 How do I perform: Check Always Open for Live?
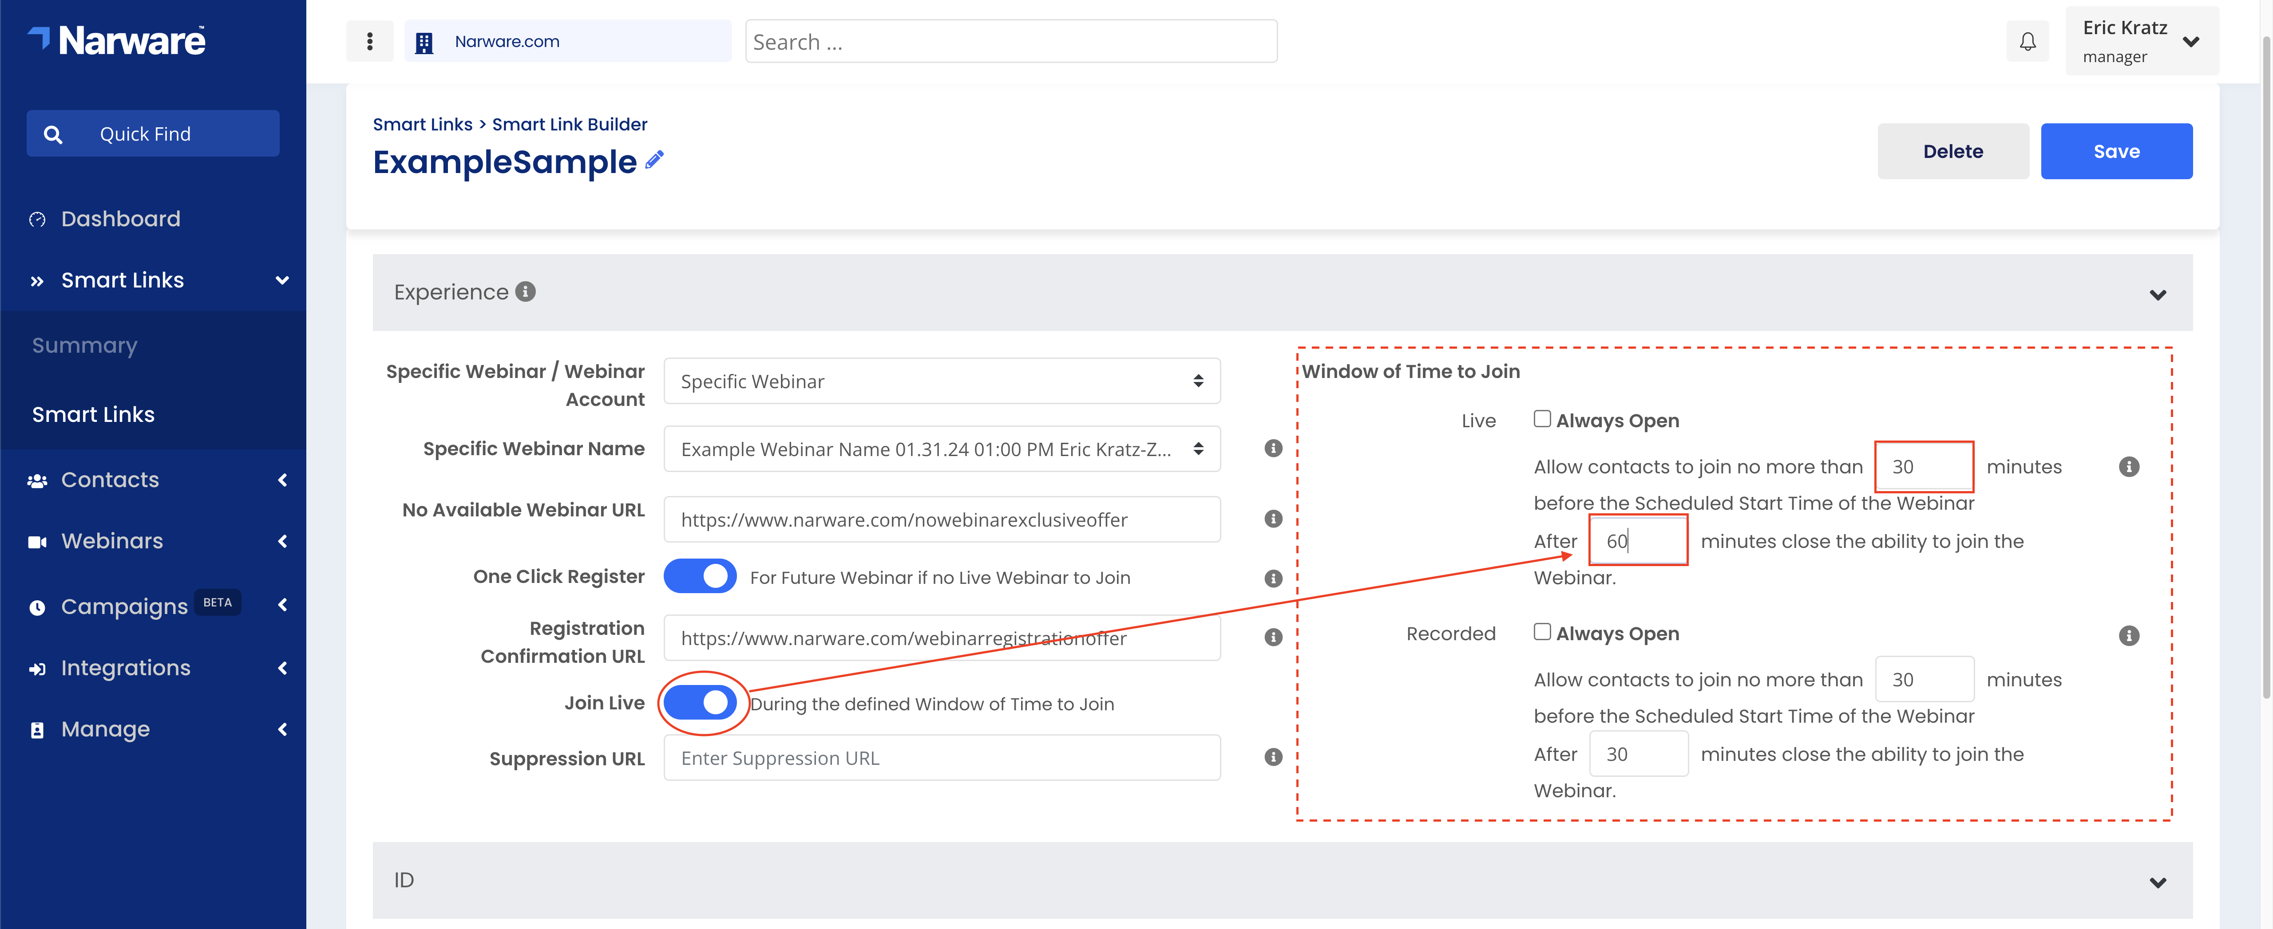pyautogui.click(x=1541, y=419)
